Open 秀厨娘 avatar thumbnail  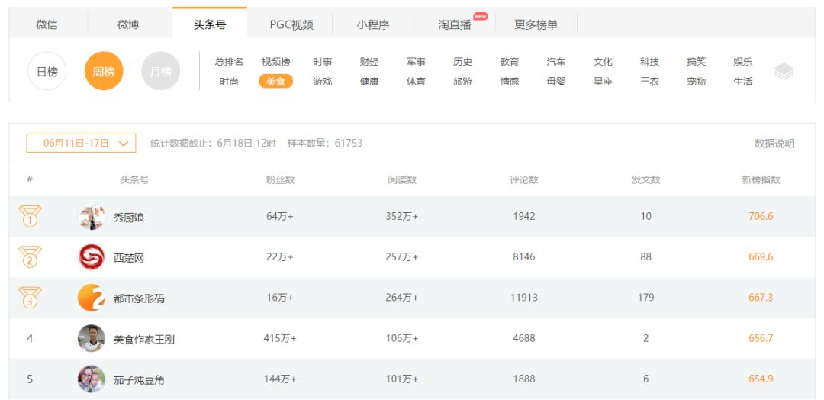point(92,217)
